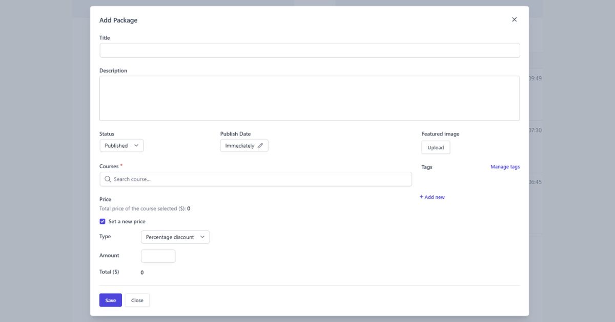Click the plus icon beside 'Add new' tag

[x=422, y=197]
